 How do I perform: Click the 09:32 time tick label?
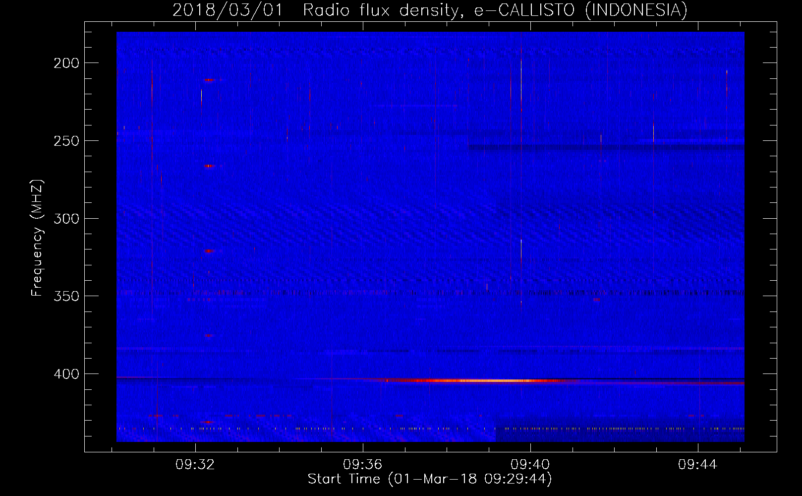coord(195,465)
